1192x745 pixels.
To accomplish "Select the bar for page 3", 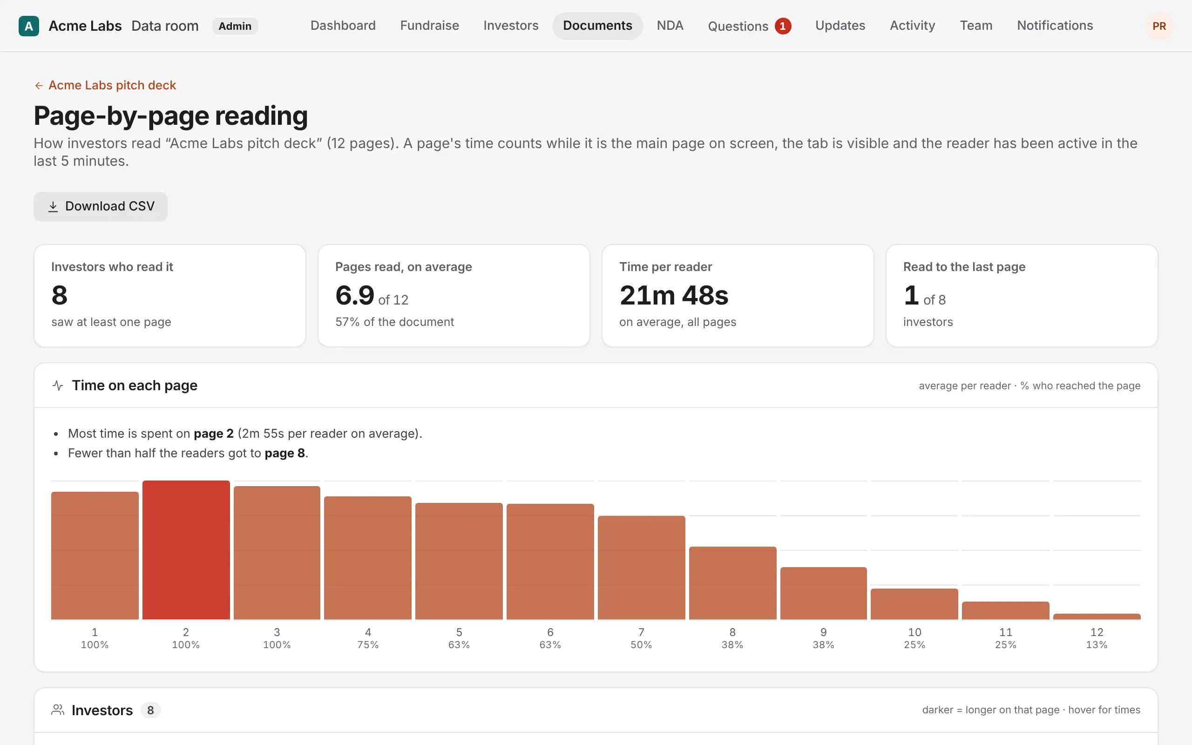I will (277, 553).
